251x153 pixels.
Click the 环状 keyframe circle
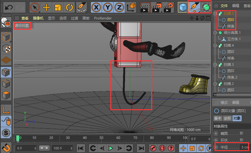(216, 140)
